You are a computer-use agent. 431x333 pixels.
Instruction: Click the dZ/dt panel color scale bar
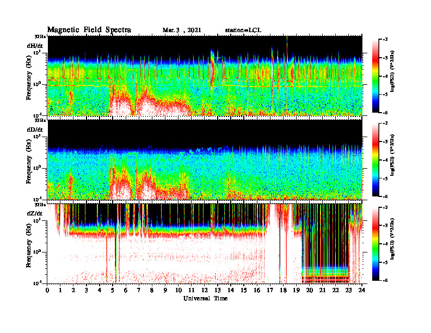[375, 244]
